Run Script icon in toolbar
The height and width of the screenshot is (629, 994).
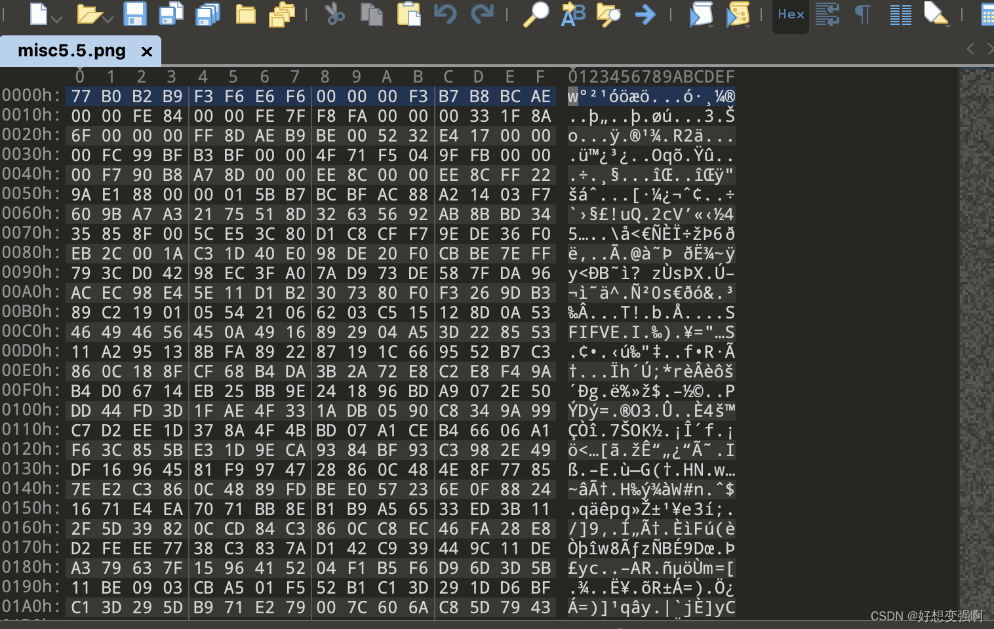point(701,14)
